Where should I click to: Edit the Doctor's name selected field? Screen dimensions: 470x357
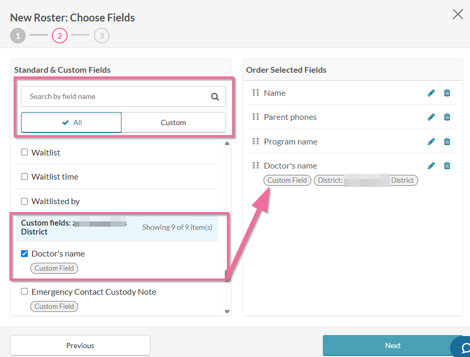[x=431, y=165]
